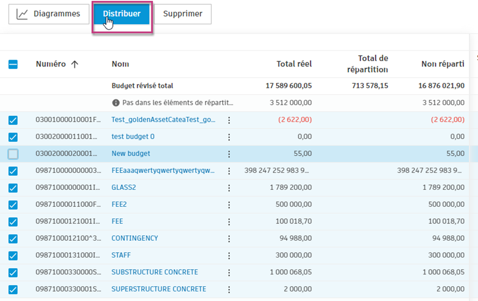
Task: Uncheck the FEE row checkbox
Action: pyautogui.click(x=13, y=222)
